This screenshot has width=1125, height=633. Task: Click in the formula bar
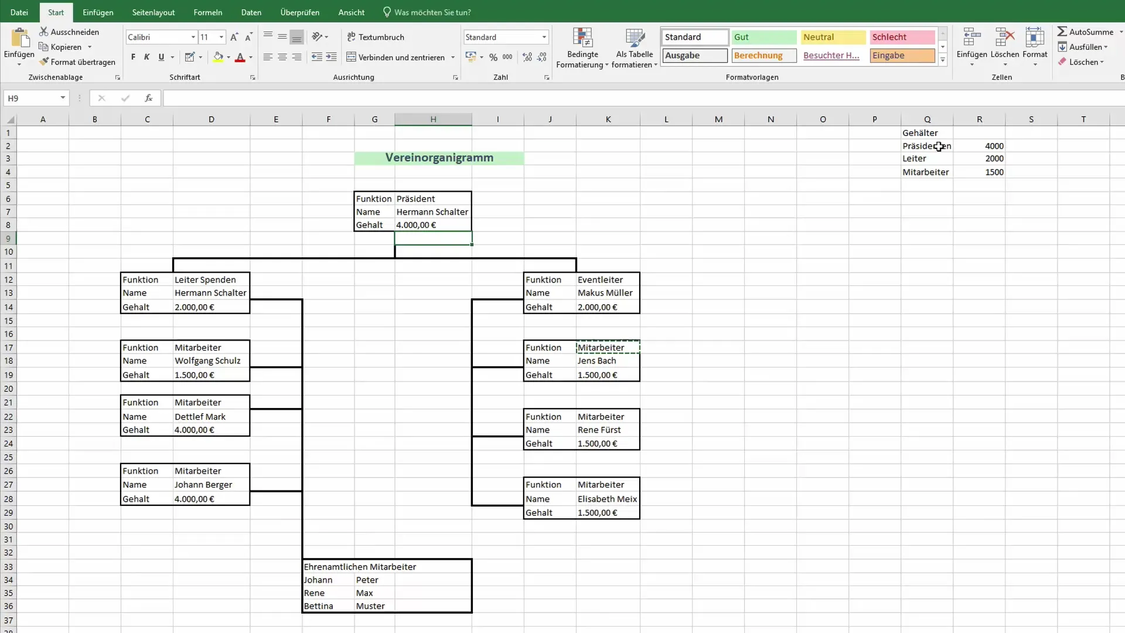(x=643, y=98)
